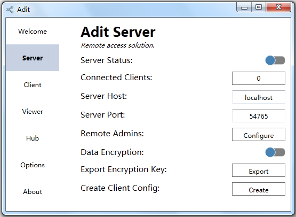296x217 pixels.
Task: Maximize the Adit window
Action: point(259,7)
